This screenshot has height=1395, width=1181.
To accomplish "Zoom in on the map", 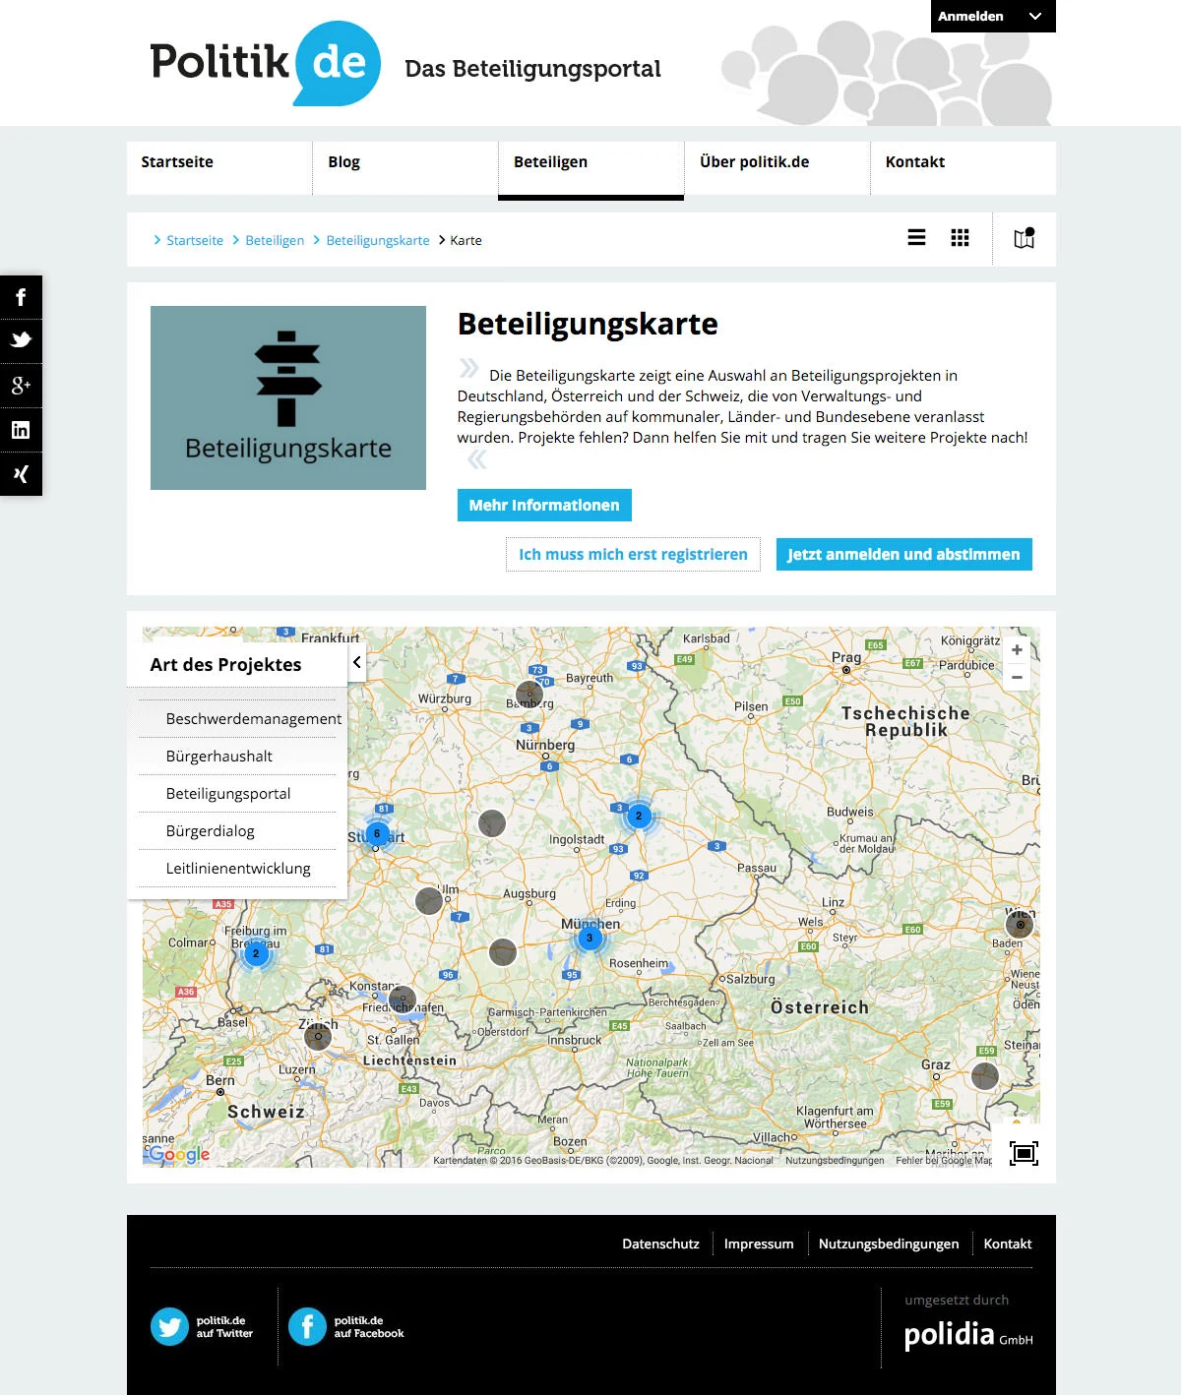I will 1016,649.
